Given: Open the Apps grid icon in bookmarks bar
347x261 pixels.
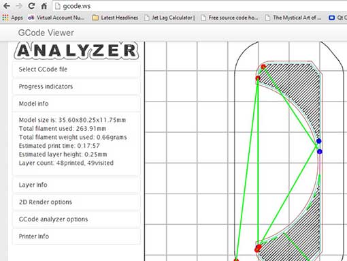Looking at the screenshot, I should [5, 18].
